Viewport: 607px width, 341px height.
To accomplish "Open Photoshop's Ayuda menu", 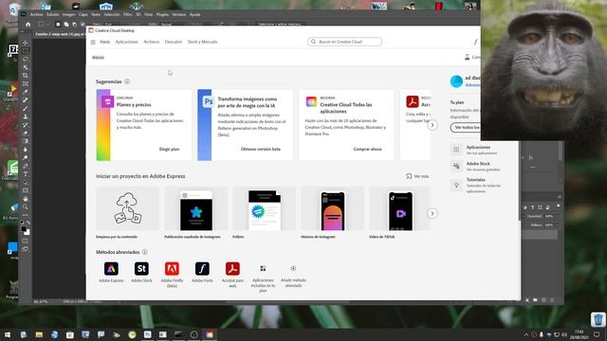I will click(194, 15).
